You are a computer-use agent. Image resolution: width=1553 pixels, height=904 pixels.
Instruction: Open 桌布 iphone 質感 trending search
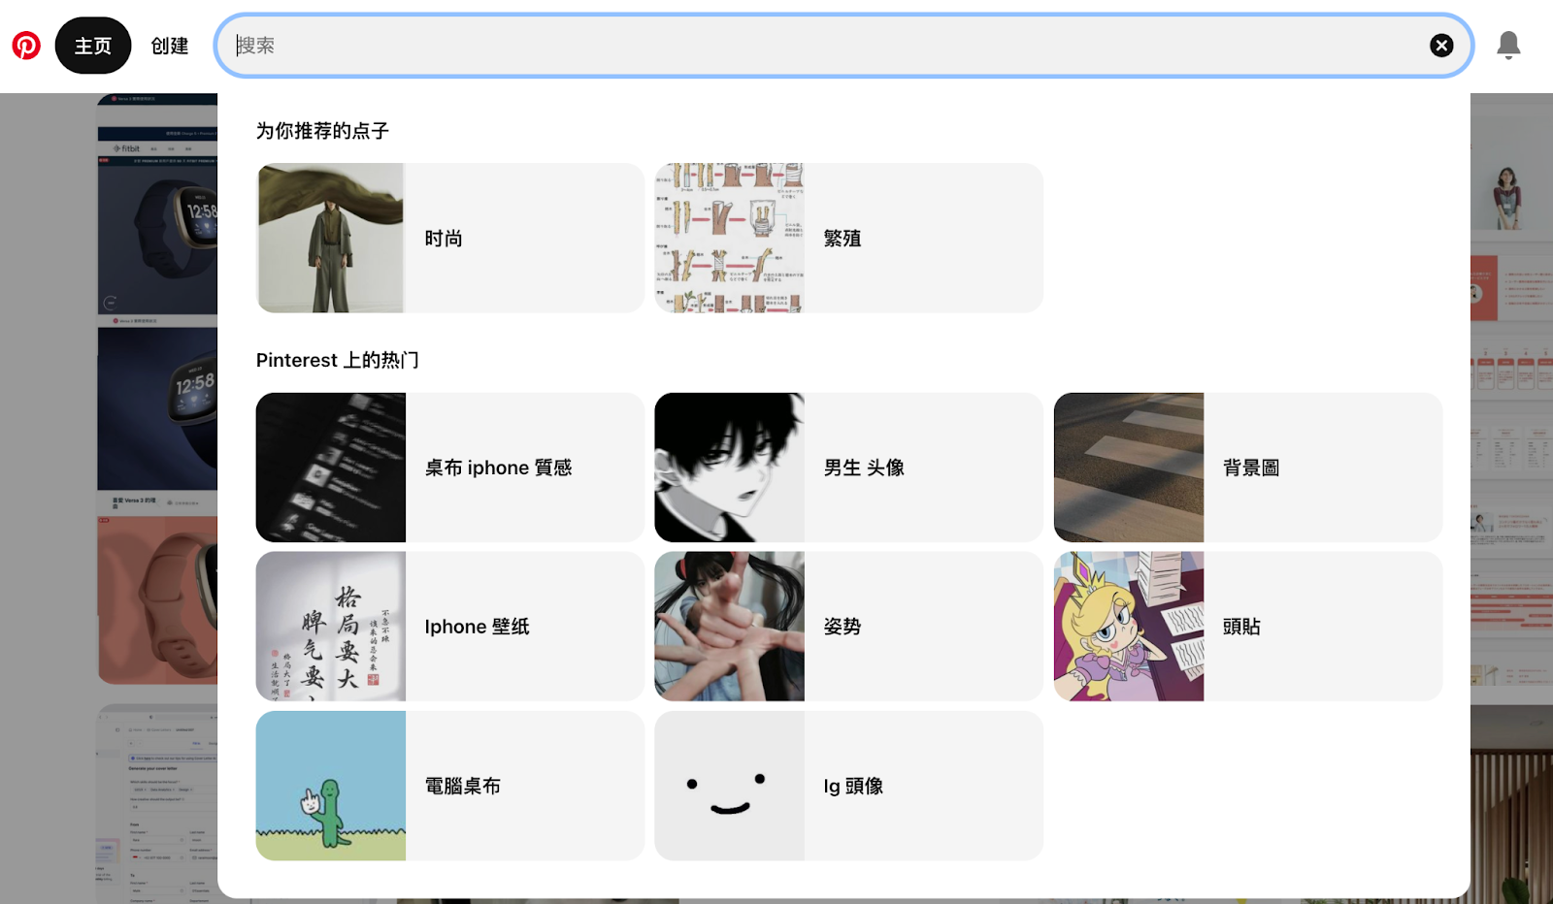[x=450, y=468]
